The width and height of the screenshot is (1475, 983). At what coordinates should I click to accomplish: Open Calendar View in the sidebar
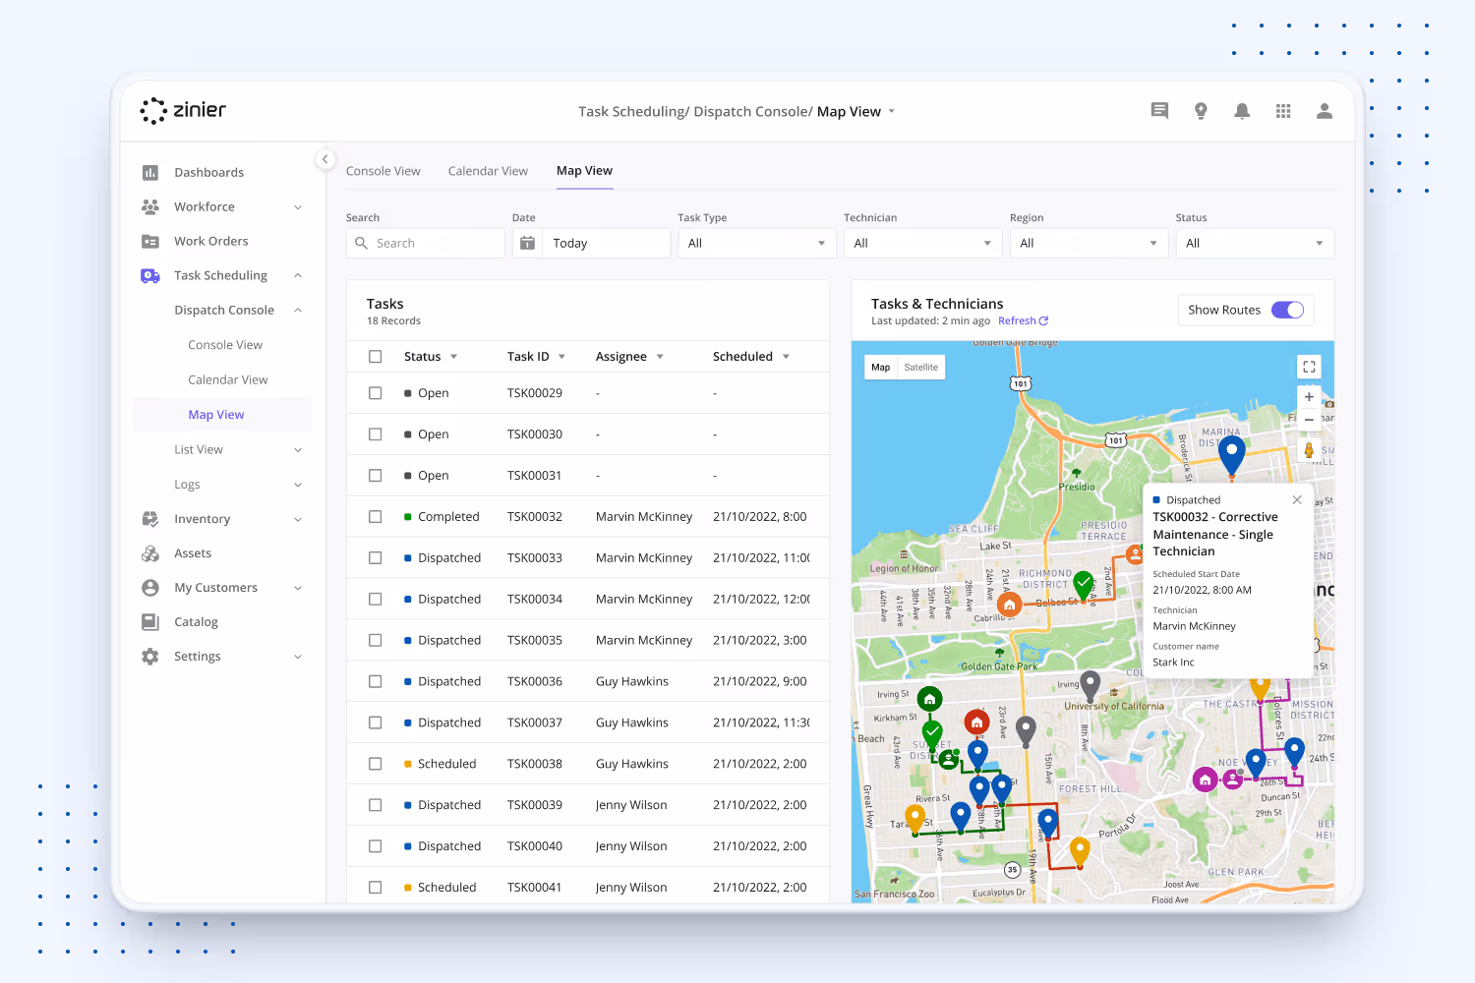pos(228,380)
